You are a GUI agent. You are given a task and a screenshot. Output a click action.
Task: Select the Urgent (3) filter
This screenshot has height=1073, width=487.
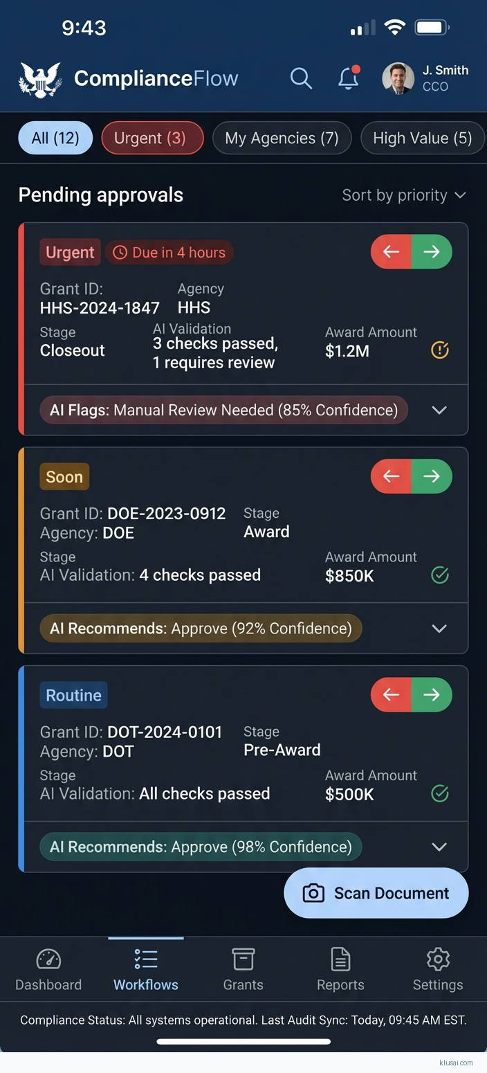tap(152, 138)
